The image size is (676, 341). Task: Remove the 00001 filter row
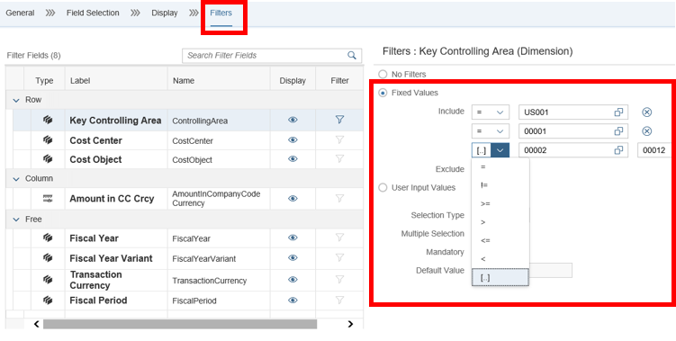pos(646,131)
